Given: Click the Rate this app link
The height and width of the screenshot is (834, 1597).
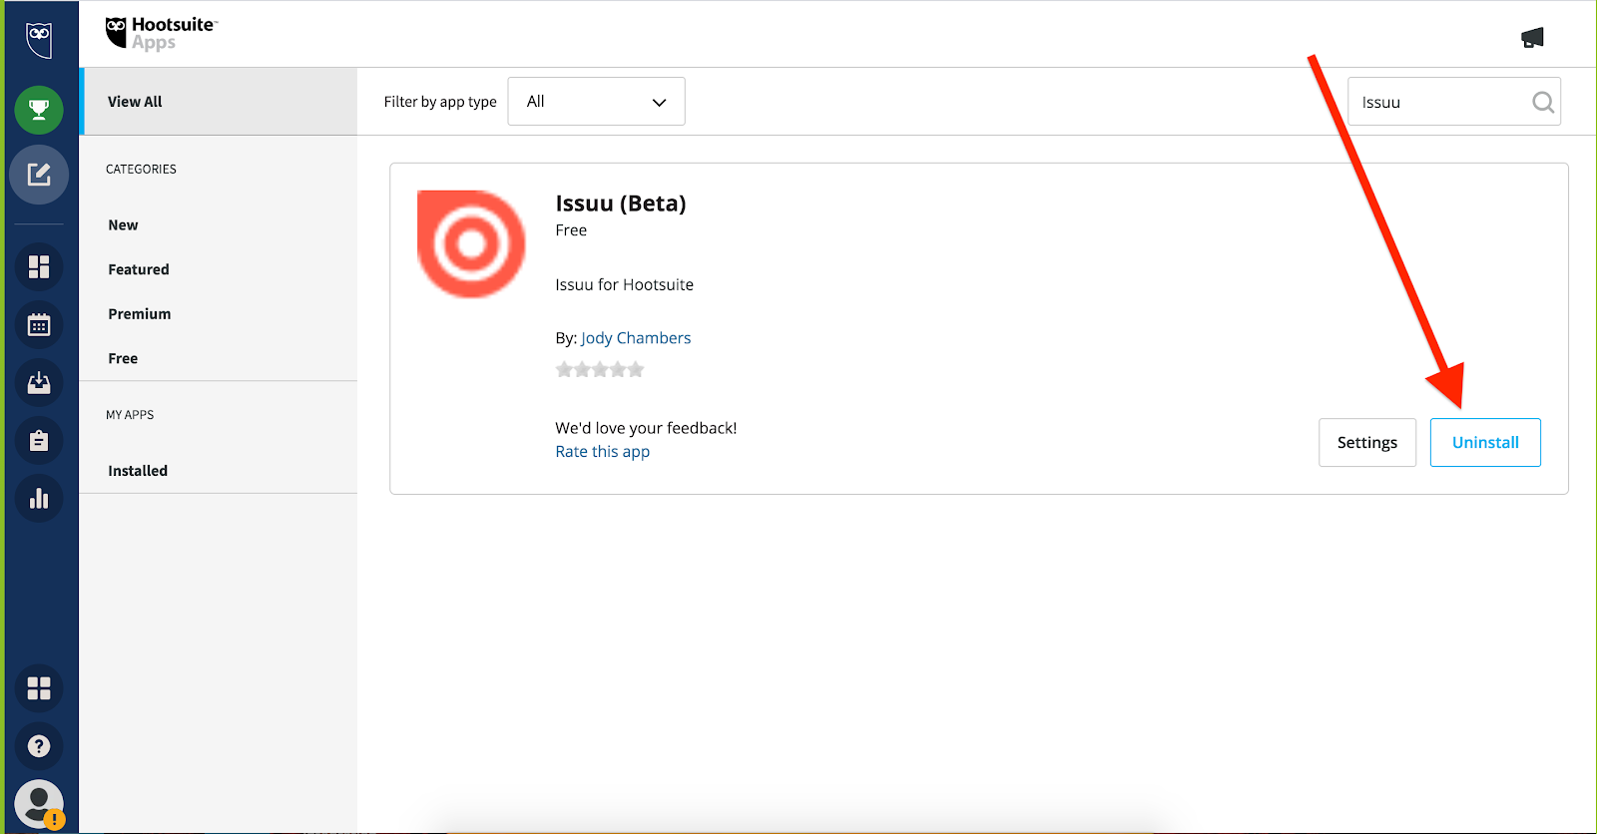Looking at the screenshot, I should (x=603, y=452).
